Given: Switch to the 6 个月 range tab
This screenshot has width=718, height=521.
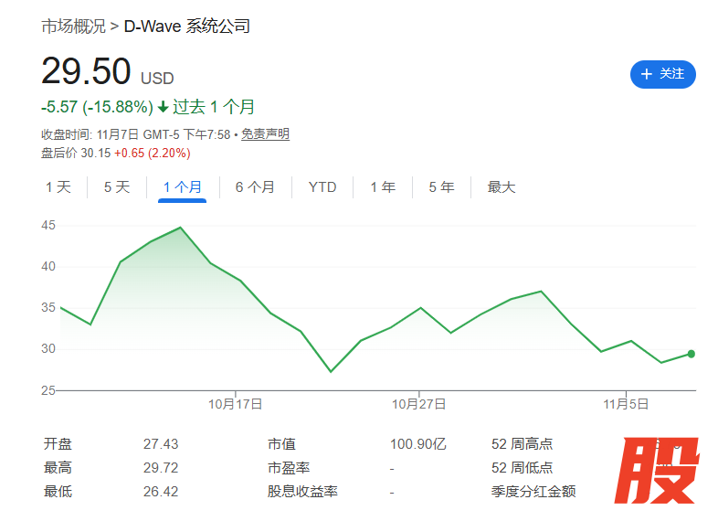Looking at the screenshot, I should 255,187.
